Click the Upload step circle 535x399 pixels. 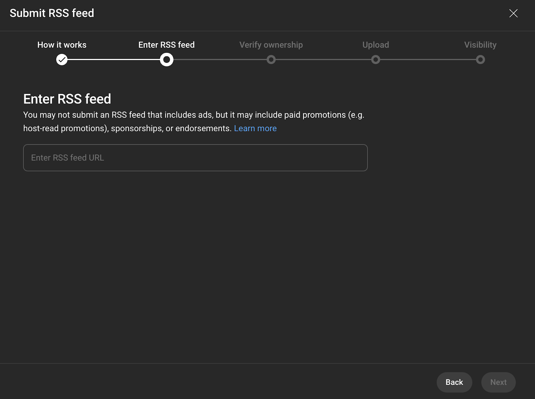click(376, 60)
